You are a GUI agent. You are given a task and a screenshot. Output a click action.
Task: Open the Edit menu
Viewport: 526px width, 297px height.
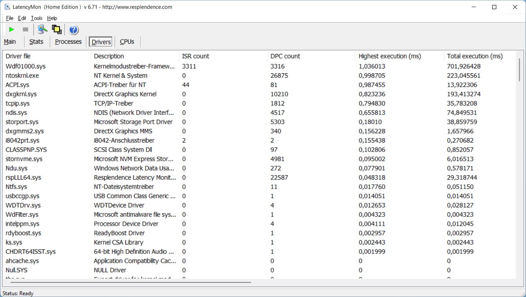point(22,18)
